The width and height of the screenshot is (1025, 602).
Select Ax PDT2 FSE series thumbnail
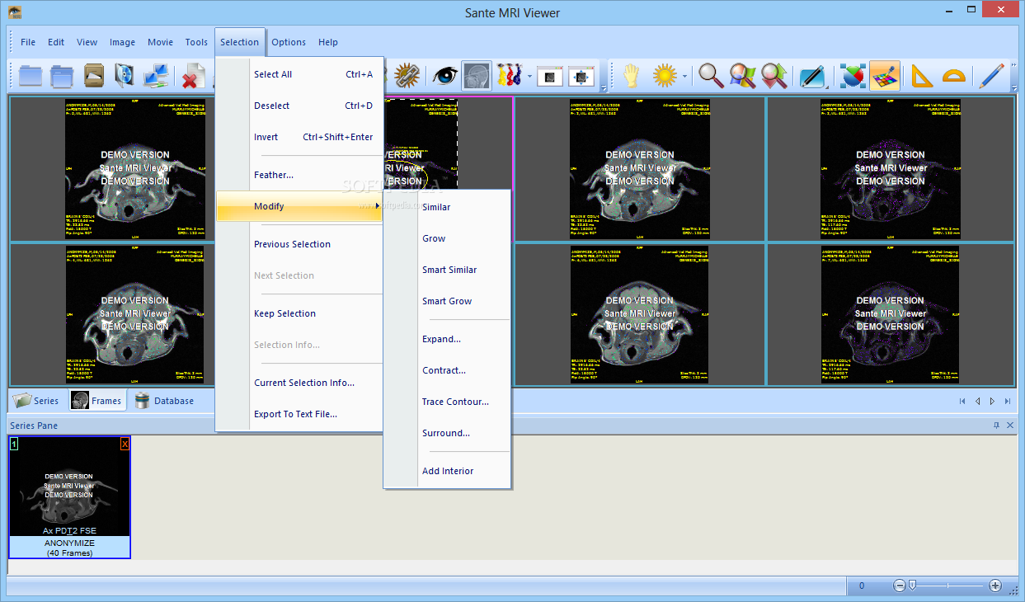point(69,497)
